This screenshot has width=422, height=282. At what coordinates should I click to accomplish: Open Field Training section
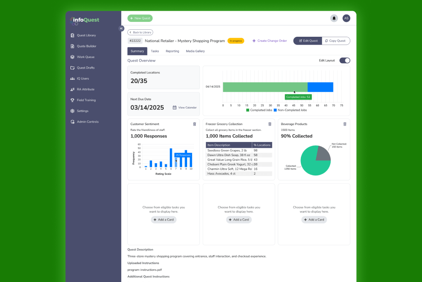click(x=83, y=100)
